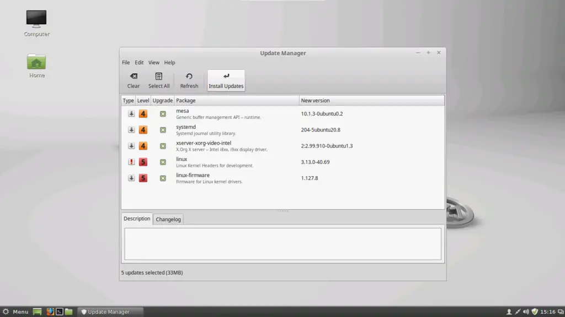Refresh the list of updates
This screenshot has width=565, height=317.
click(x=189, y=80)
